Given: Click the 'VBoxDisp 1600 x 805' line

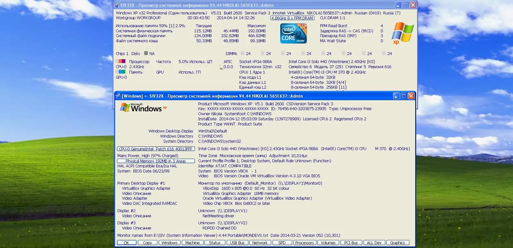Looking at the screenshot, I should click(x=246, y=188).
